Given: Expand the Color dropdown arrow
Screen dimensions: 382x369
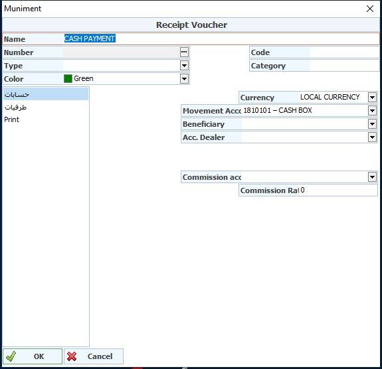Looking at the screenshot, I should point(184,79).
